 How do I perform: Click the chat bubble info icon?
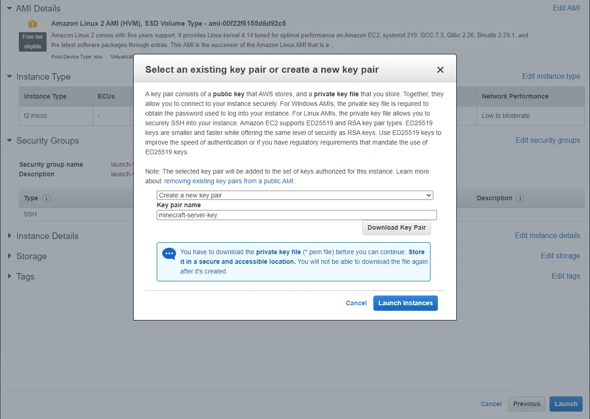tap(169, 254)
